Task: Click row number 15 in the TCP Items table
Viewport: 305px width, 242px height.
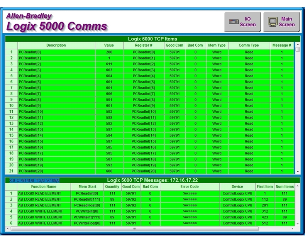Action: coord(12,135)
